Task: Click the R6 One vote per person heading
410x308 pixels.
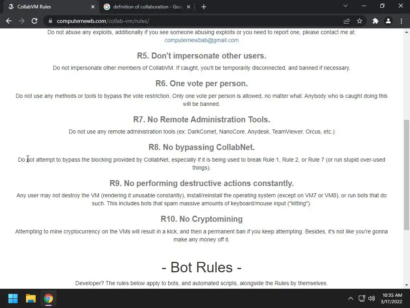Action: click(202, 83)
